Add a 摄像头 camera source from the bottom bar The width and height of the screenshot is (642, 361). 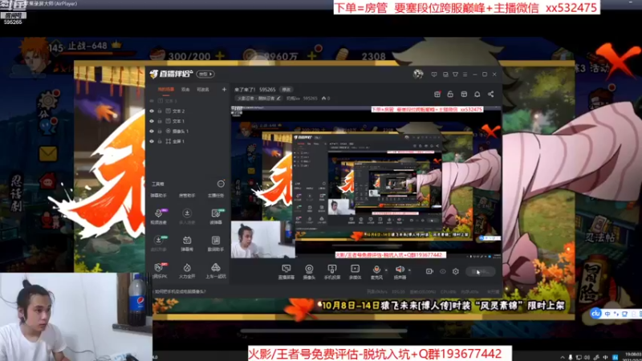coord(309,271)
